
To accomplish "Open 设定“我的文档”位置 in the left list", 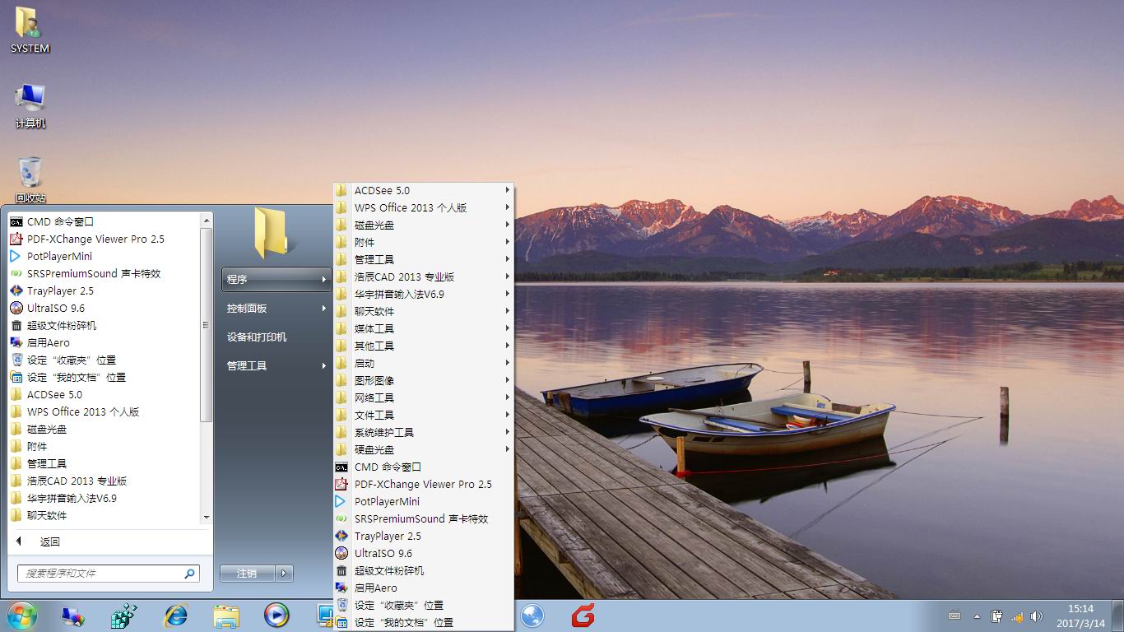I will pos(103,377).
